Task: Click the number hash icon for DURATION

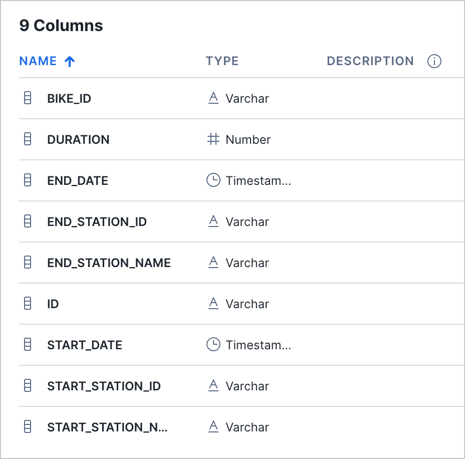Action: tap(213, 139)
